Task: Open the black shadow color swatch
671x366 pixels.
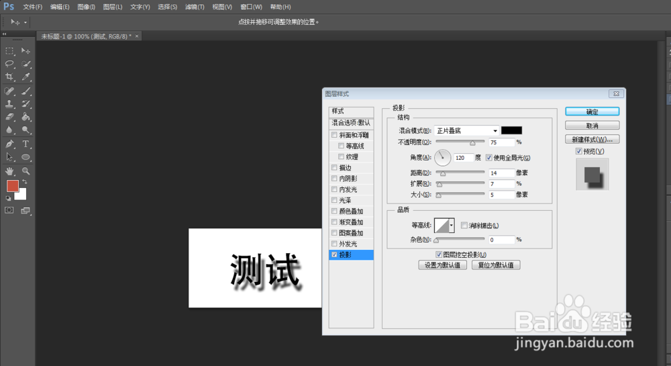Action: (x=512, y=130)
